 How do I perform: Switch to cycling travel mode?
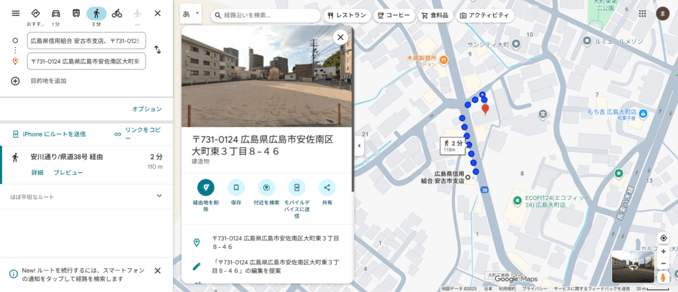tap(117, 13)
